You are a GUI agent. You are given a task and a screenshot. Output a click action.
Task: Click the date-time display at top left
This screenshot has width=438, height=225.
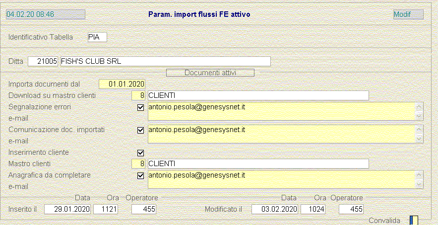45,14
